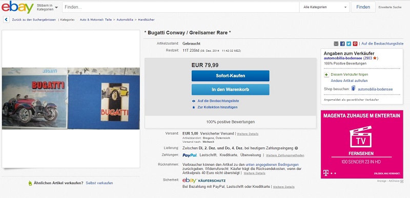Image resolution: width=410 pixels, height=198 pixels.
Task: Click the back arrow to search results
Action: pyautogui.click(x=6, y=19)
